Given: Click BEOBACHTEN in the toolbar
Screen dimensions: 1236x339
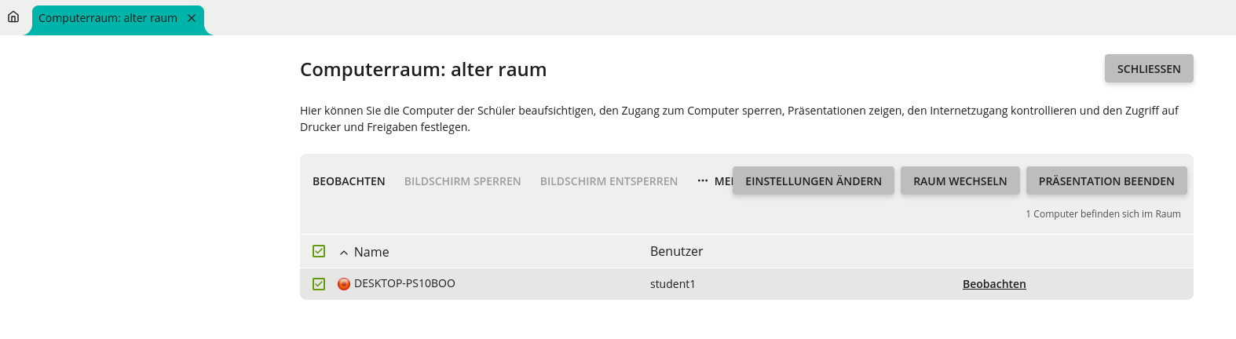Looking at the screenshot, I should point(349,181).
